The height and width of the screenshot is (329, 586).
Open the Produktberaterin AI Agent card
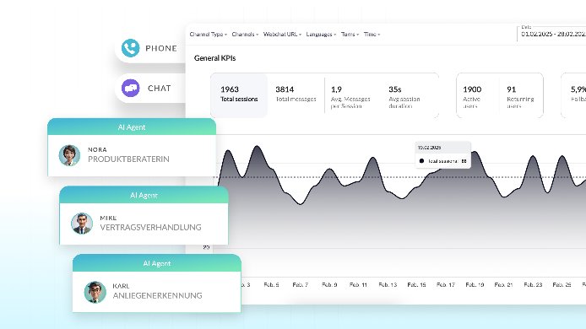(132, 148)
